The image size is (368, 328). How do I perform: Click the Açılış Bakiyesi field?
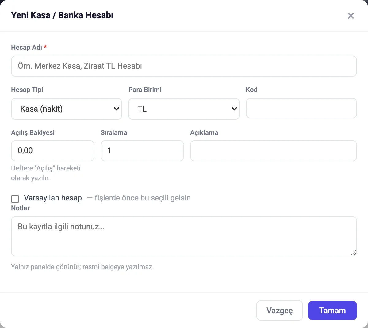pyautogui.click(x=53, y=151)
